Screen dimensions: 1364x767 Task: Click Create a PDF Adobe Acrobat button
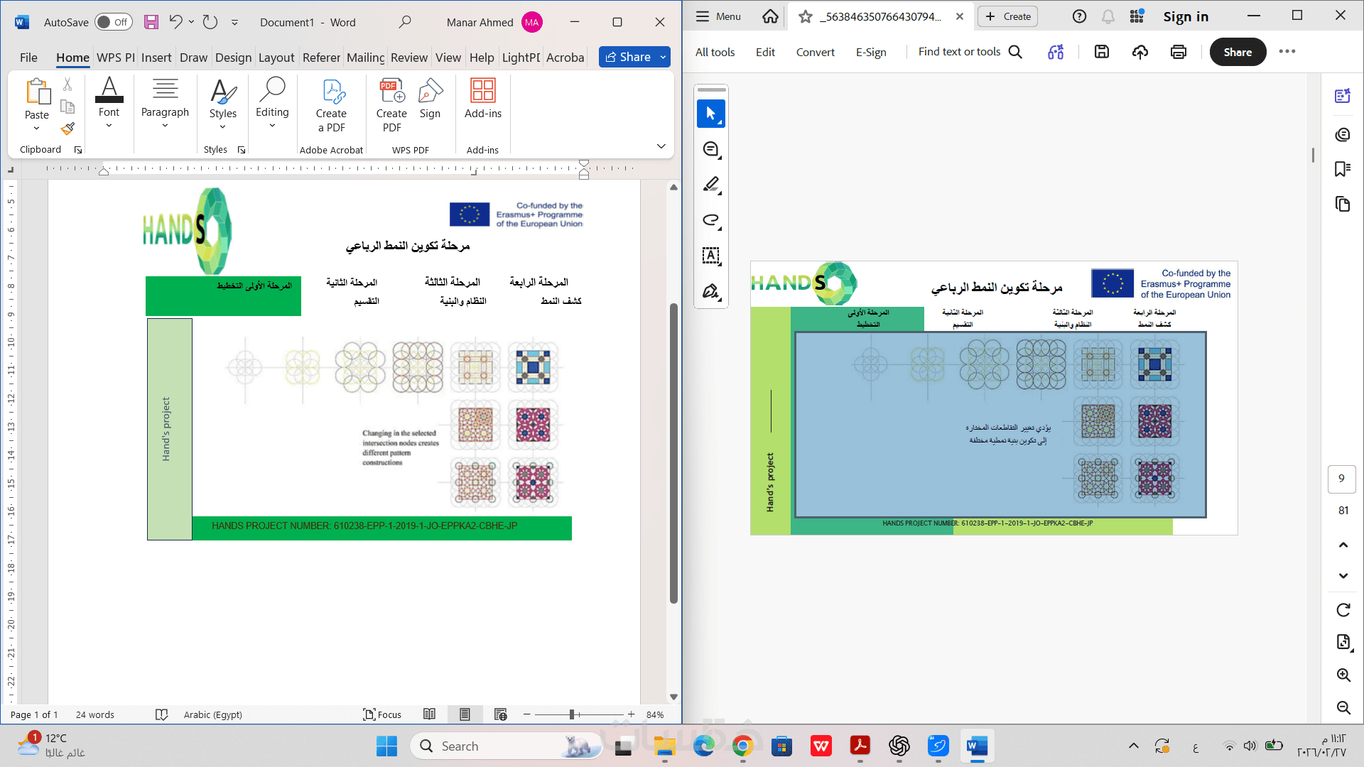[331, 107]
